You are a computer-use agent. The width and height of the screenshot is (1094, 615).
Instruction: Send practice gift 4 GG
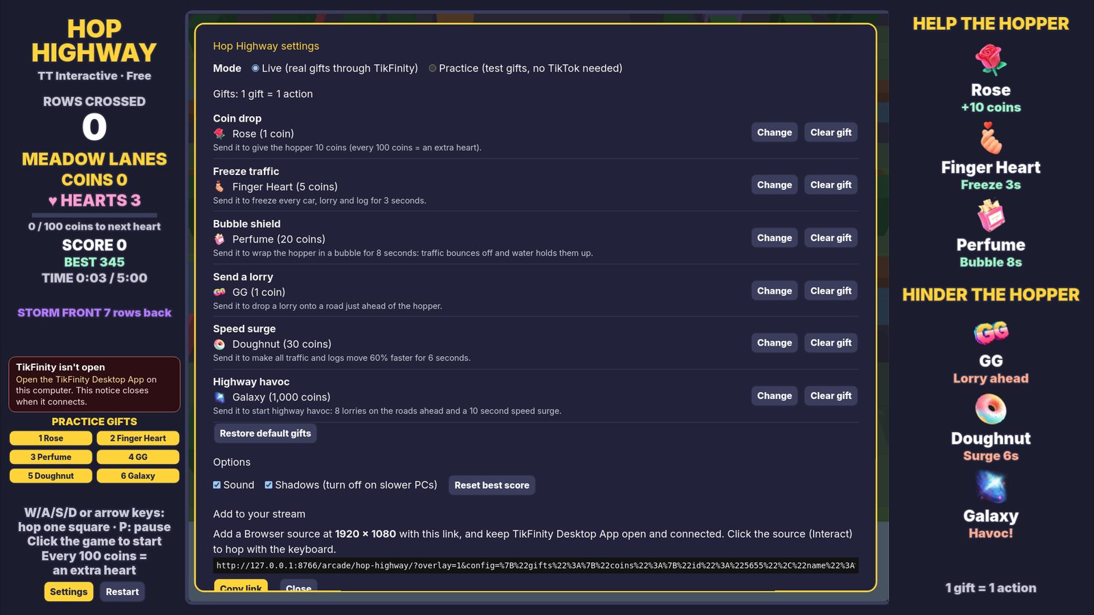pos(138,457)
